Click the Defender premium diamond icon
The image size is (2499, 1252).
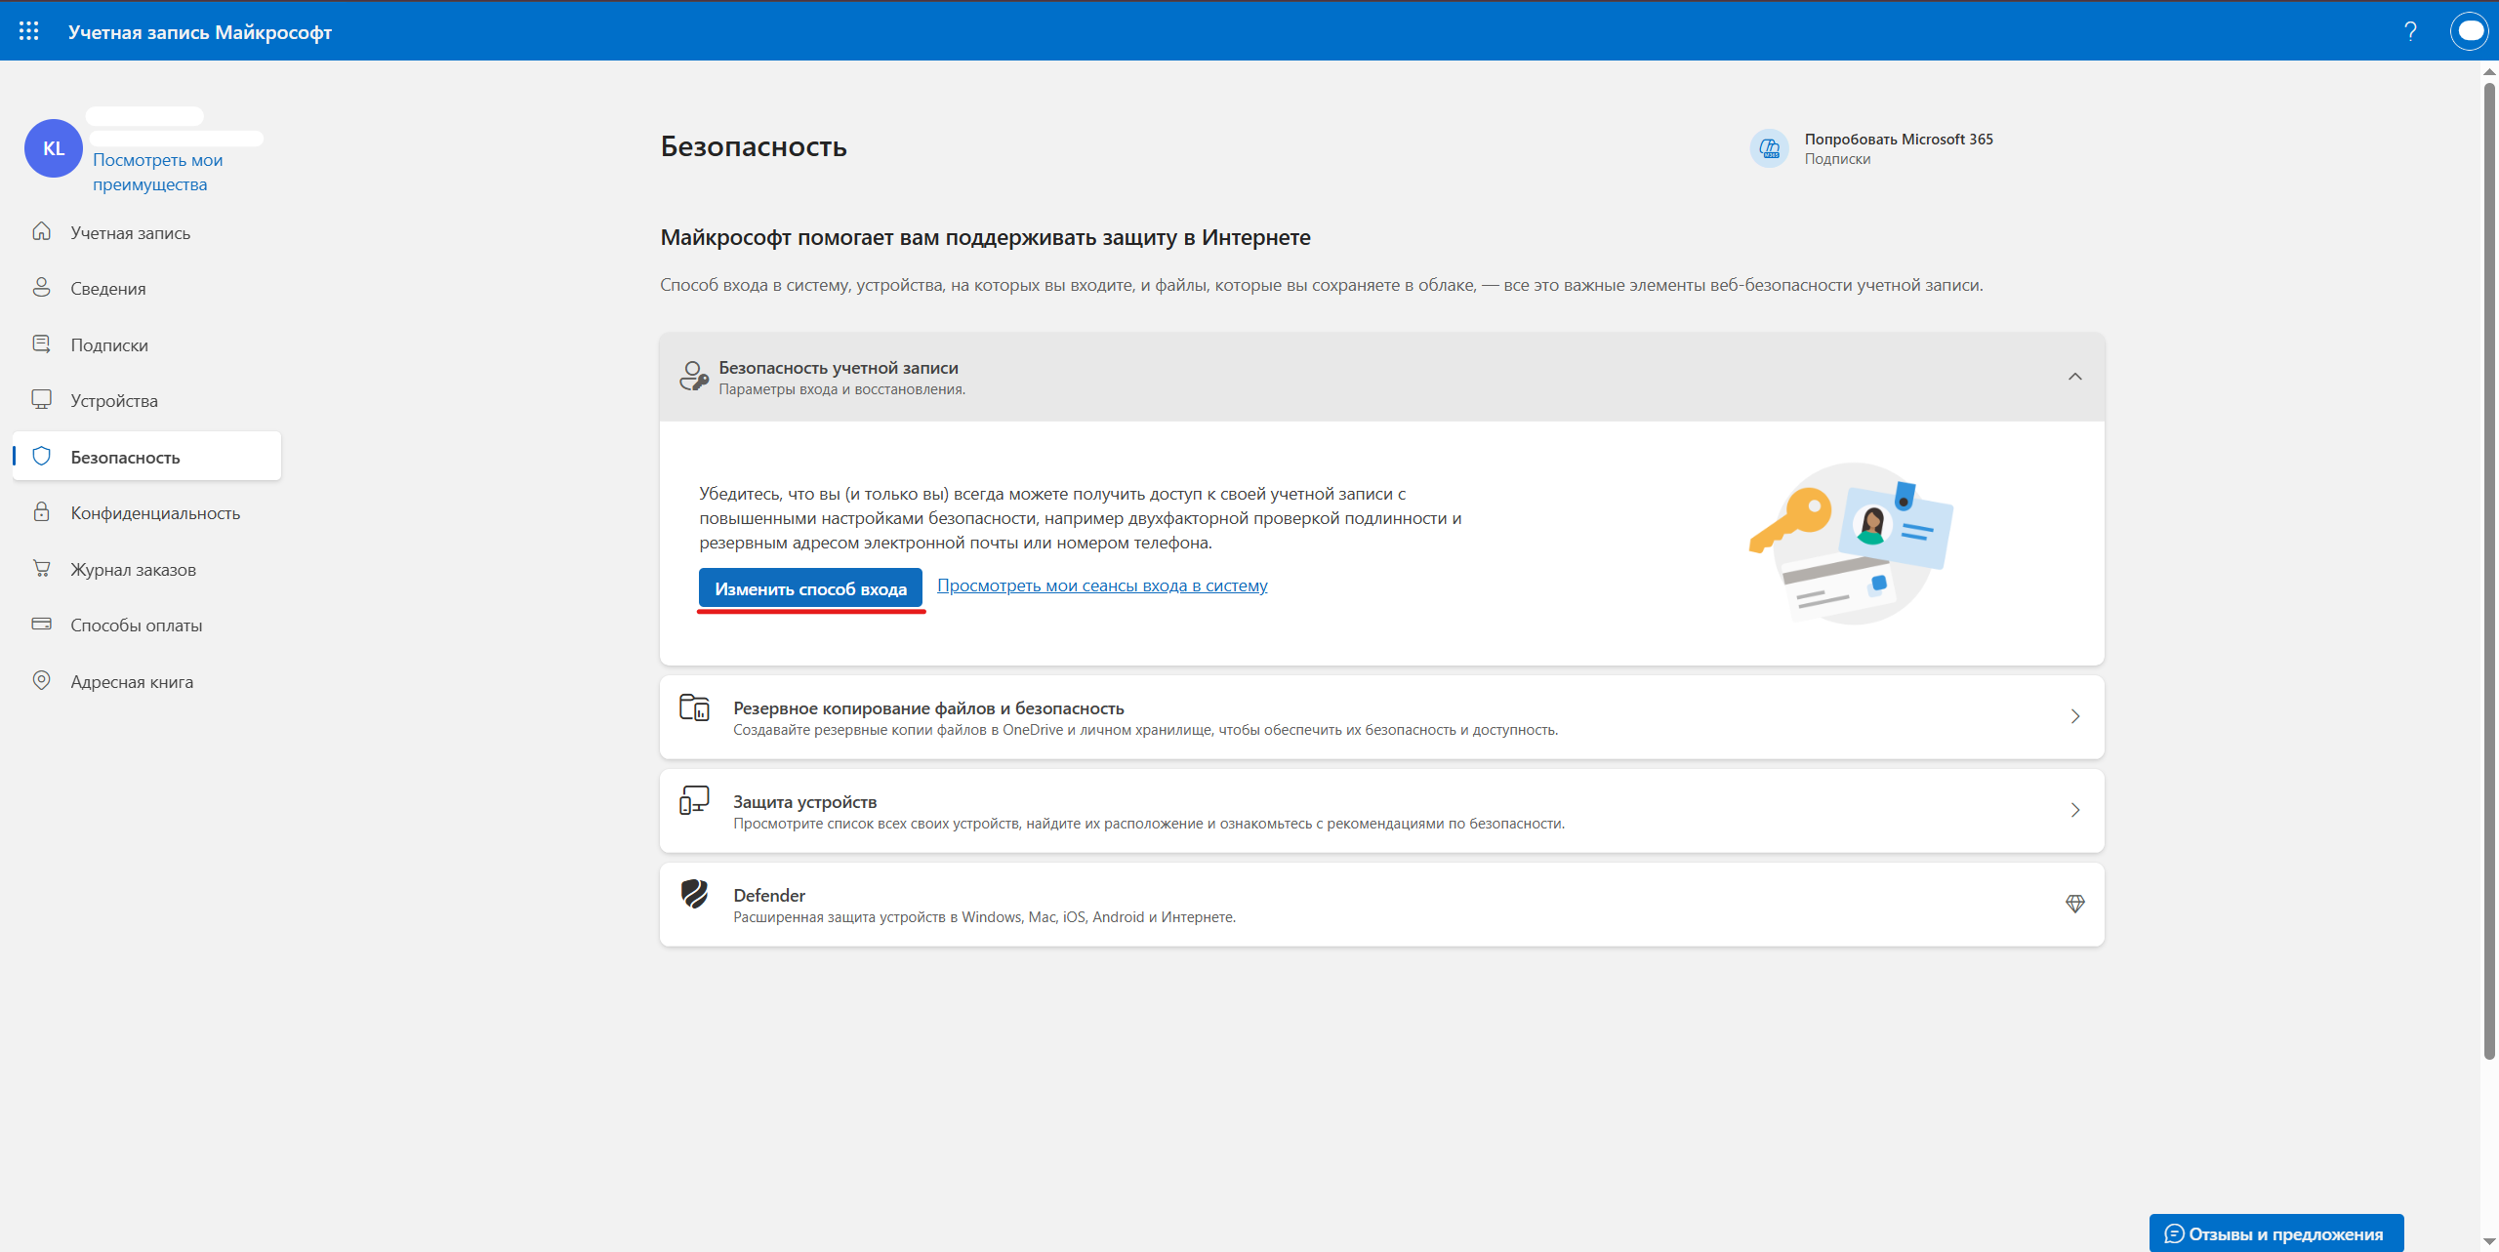tap(2075, 905)
